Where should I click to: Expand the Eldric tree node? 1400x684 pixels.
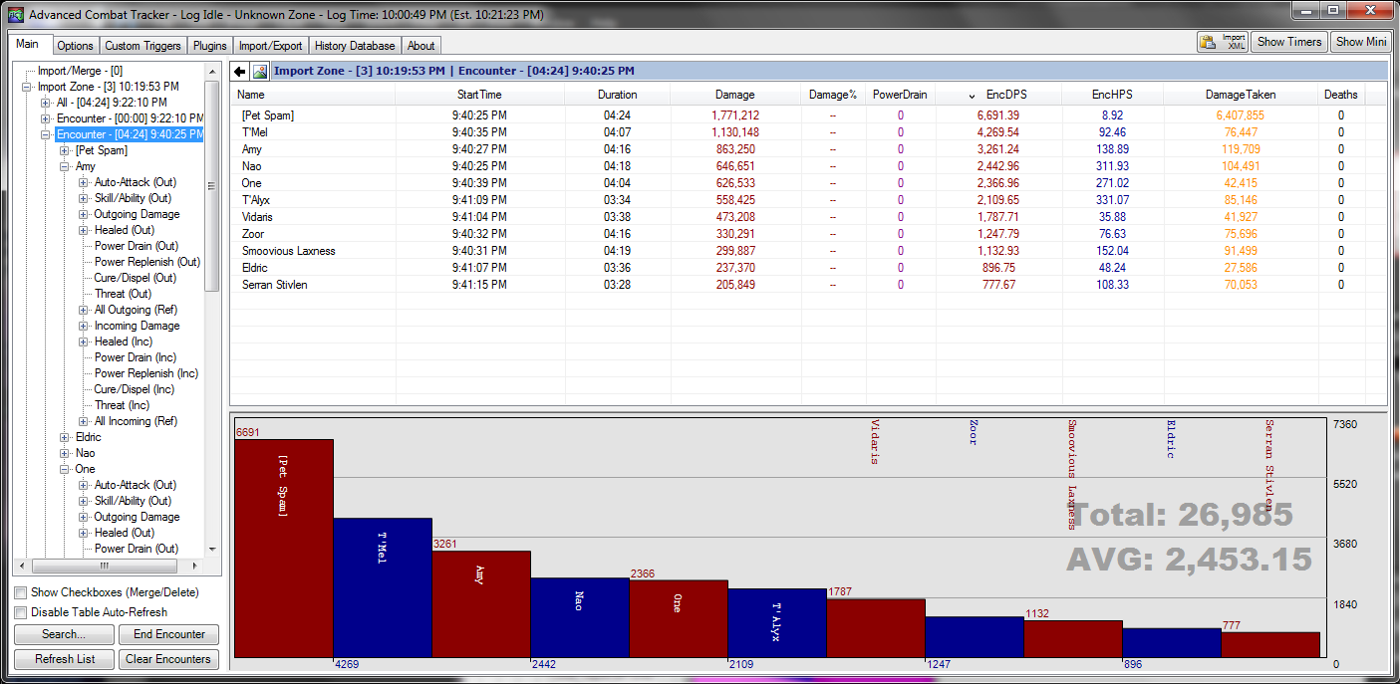click(x=65, y=437)
